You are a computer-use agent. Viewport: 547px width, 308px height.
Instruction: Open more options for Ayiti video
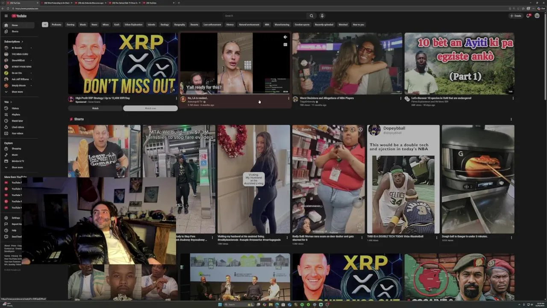point(513,98)
